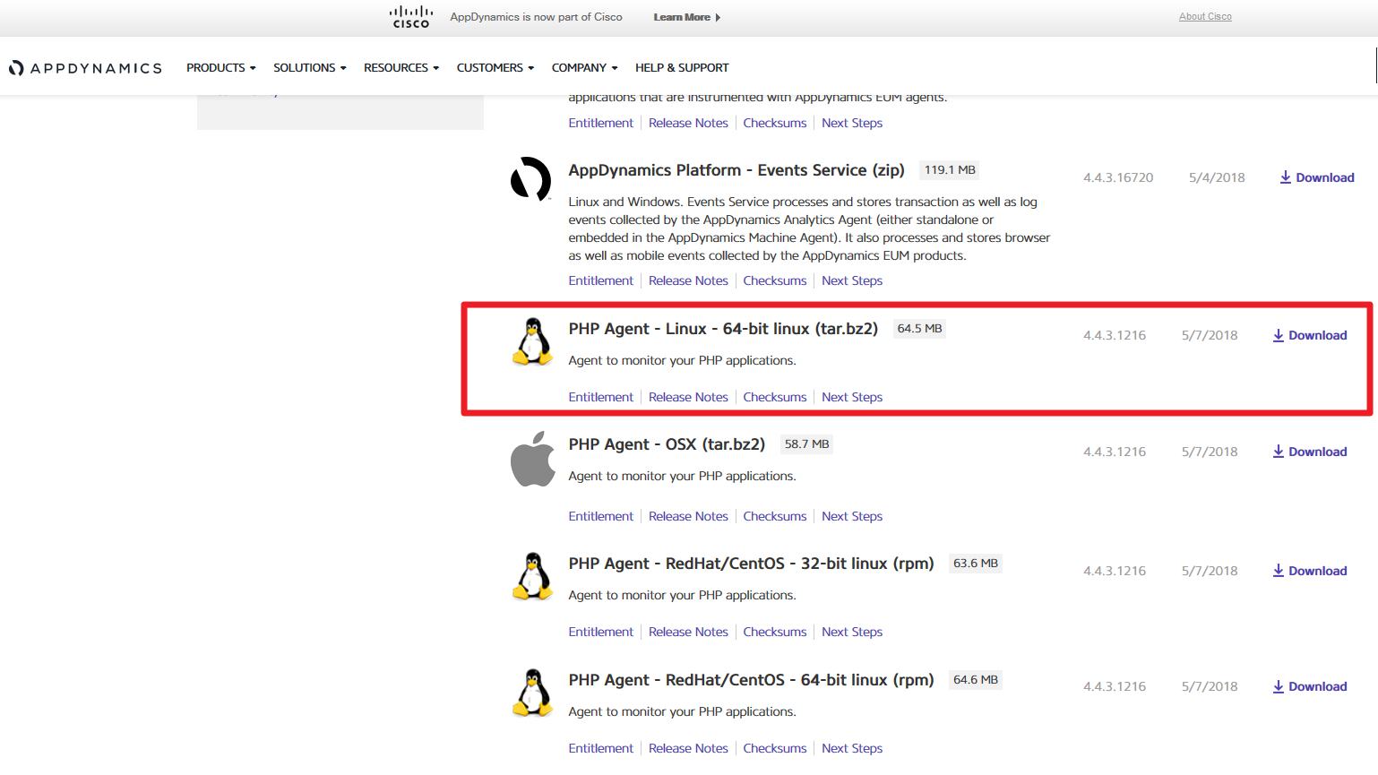This screenshot has width=1378, height=775.
Task: Click the PHP Agent - OSX (tar.bz2) title
Action: (x=667, y=444)
